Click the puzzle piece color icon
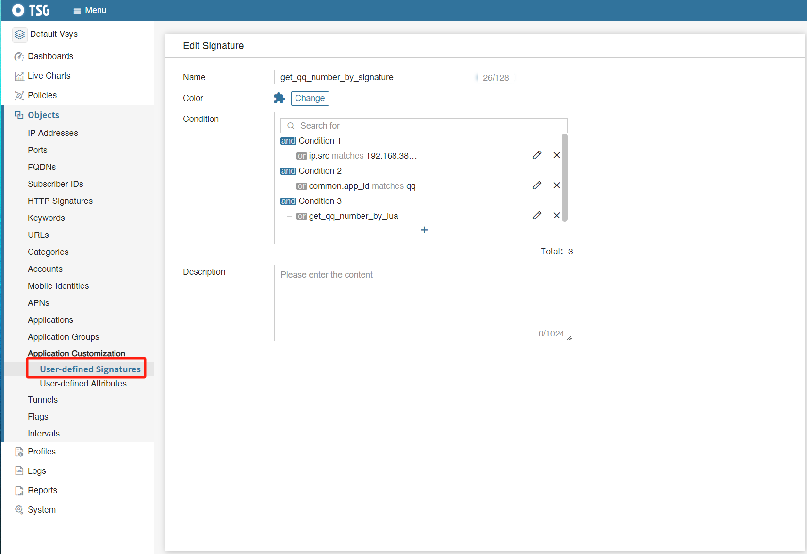The width and height of the screenshot is (807, 554). point(279,98)
